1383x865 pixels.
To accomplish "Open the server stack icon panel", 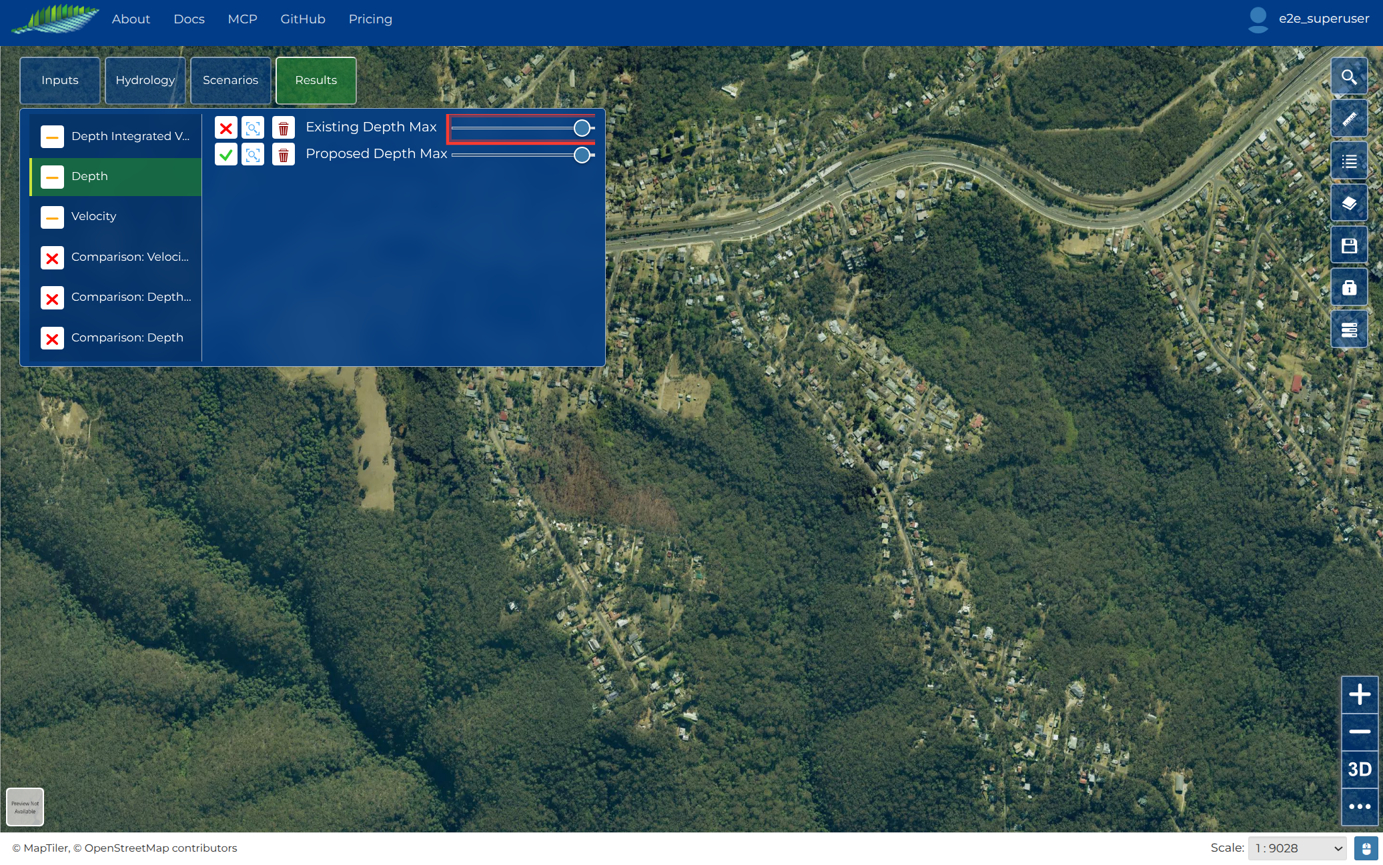I will pyautogui.click(x=1349, y=329).
